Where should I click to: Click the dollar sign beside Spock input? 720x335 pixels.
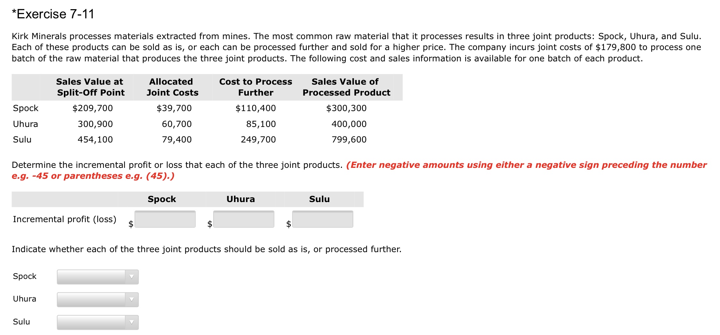pyautogui.click(x=130, y=223)
